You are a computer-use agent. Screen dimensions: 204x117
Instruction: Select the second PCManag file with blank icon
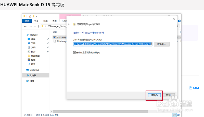point(60,41)
